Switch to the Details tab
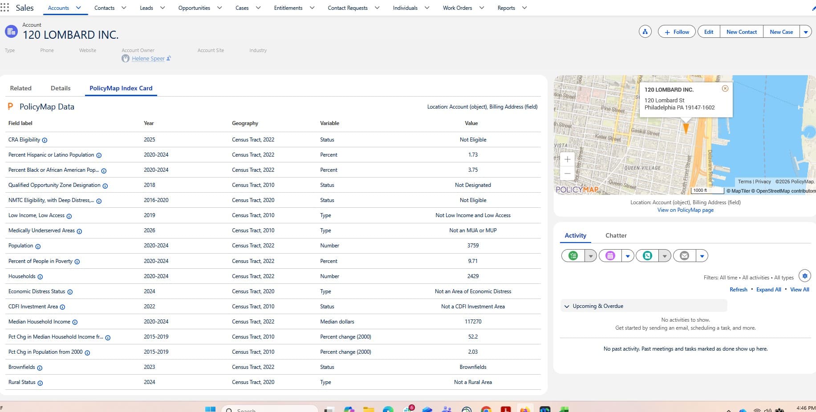816x412 pixels. point(61,88)
